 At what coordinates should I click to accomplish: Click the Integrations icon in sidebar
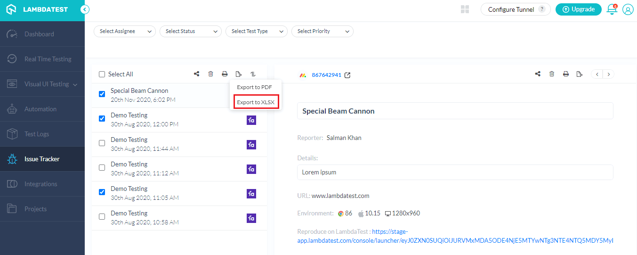coord(12,184)
